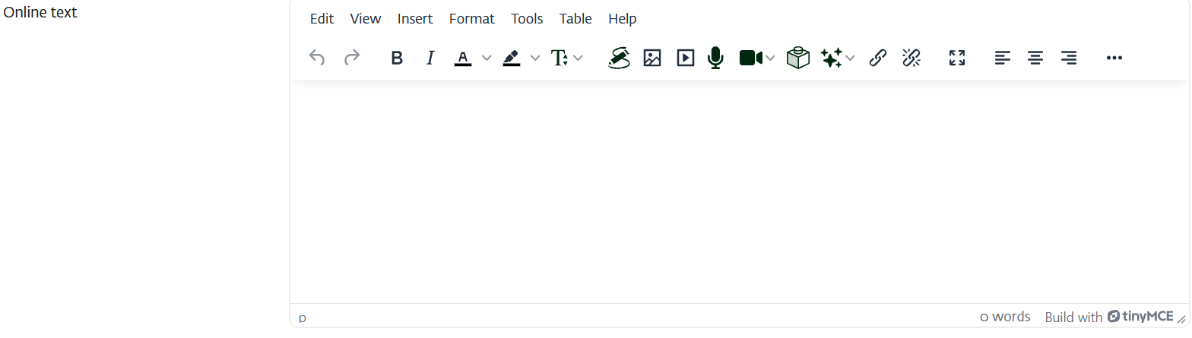This screenshot has width=1192, height=338.
Task: Click the Undo arrow icon
Action: (317, 58)
